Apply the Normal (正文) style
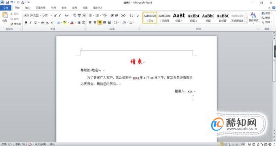This screenshot has width=276, height=146. point(150,18)
